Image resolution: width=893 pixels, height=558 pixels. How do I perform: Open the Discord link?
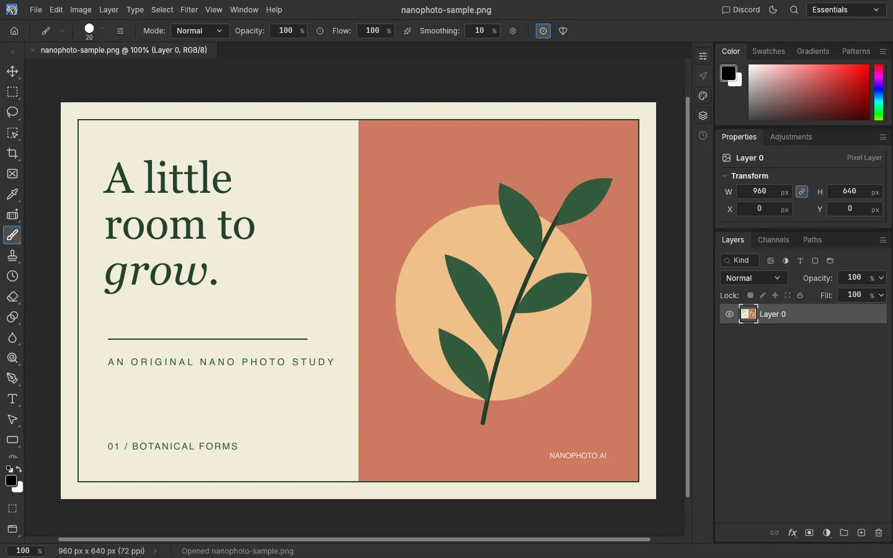(741, 10)
